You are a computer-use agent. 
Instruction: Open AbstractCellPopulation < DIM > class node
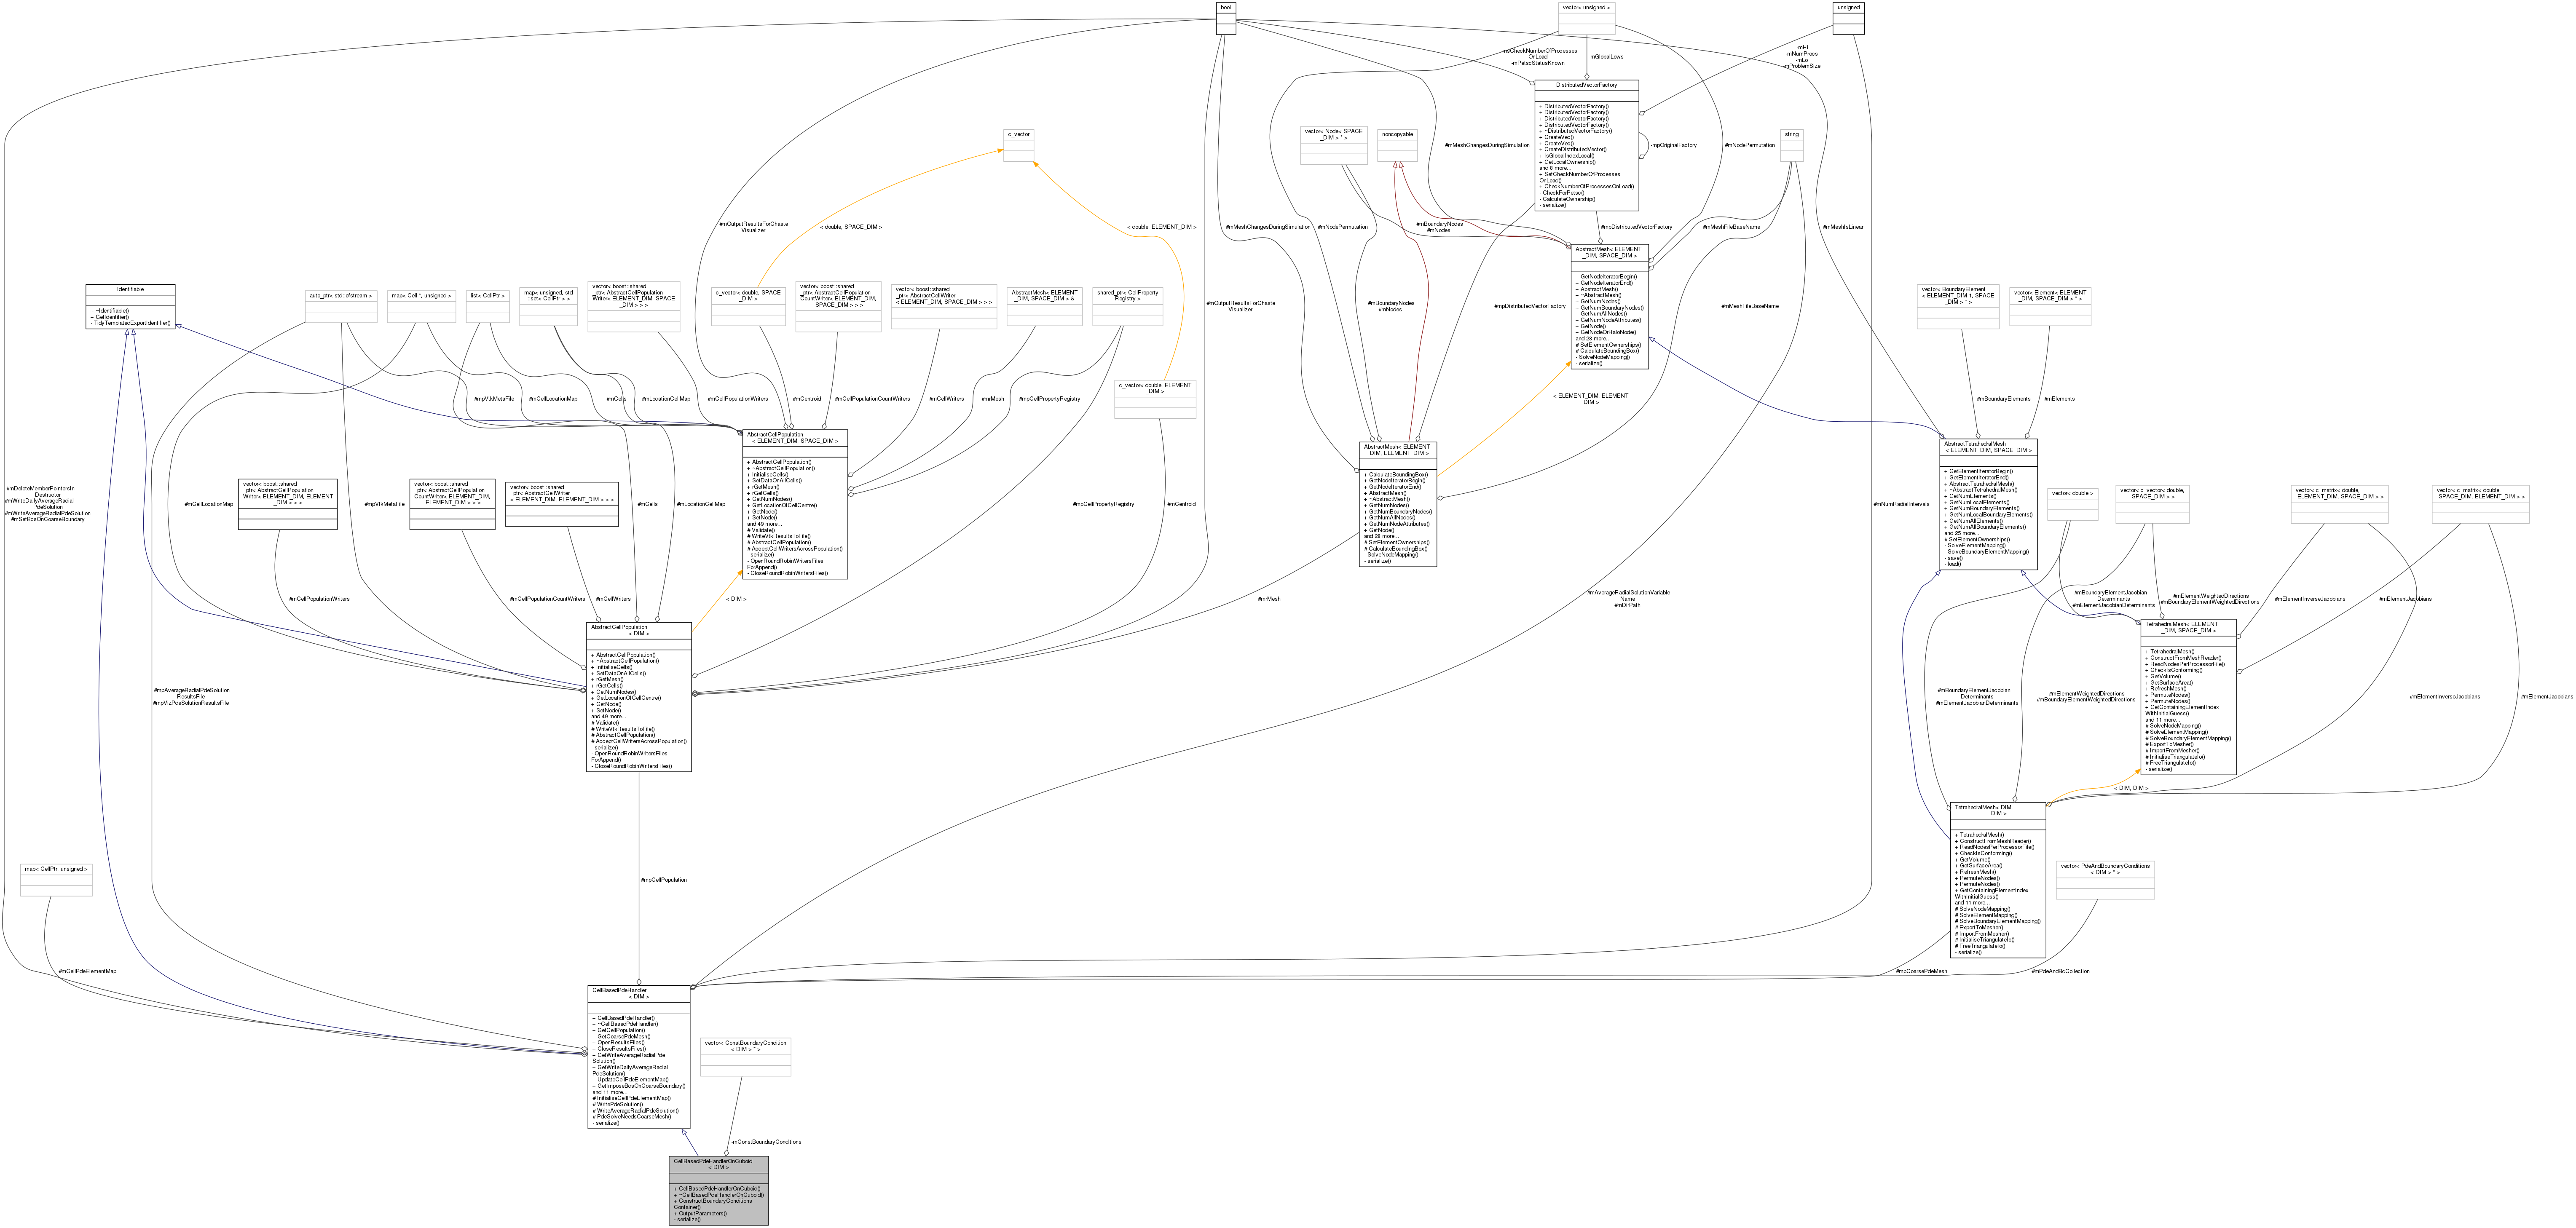point(639,697)
